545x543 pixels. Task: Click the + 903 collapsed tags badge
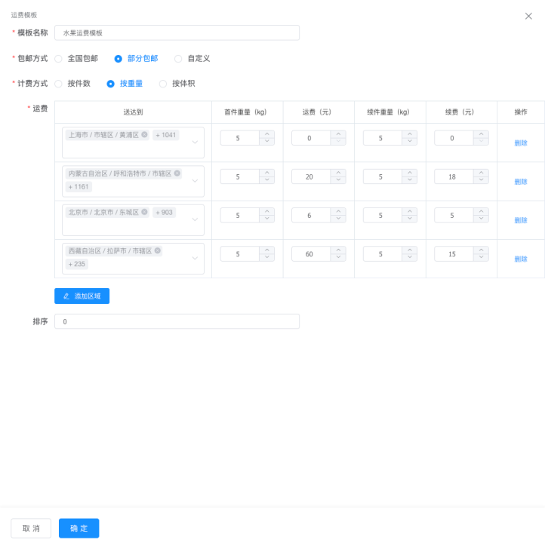(x=164, y=212)
